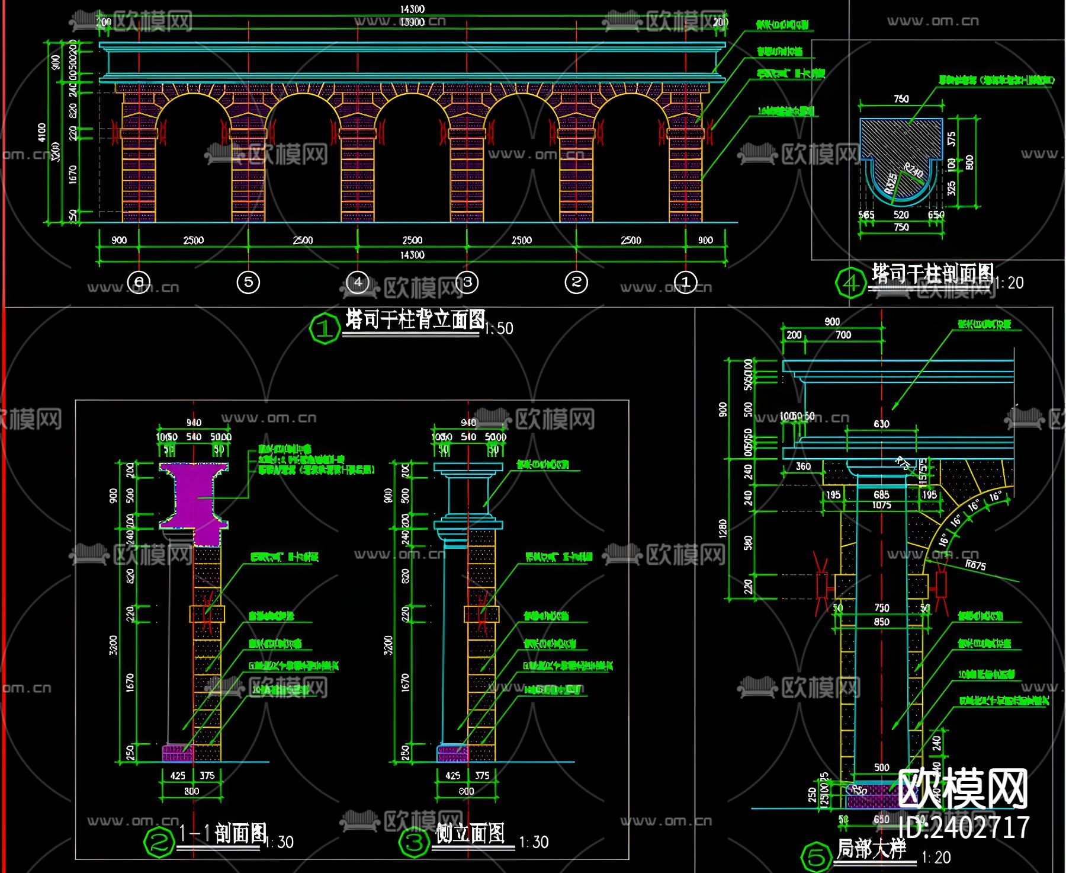Select the green circled 2 drawing marker

point(158,842)
